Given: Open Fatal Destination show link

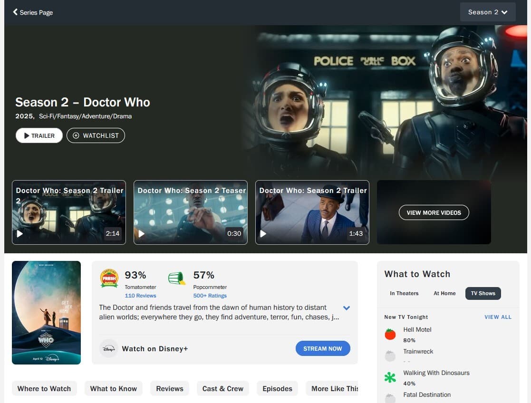Looking at the screenshot, I should pos(427,394).
